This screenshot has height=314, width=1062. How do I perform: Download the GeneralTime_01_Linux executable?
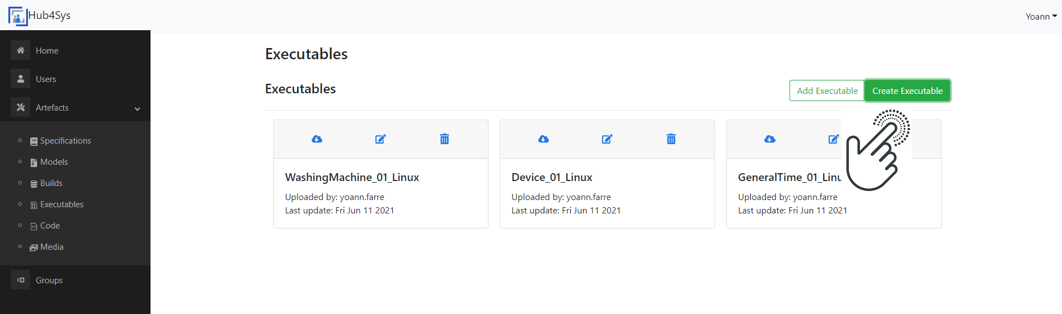(770, 139)
